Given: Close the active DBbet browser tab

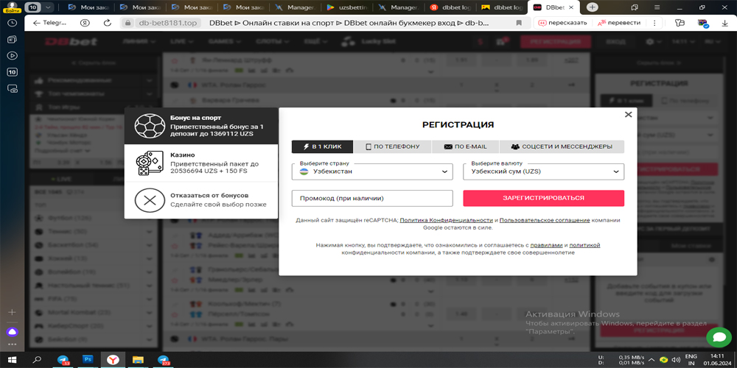Looking at the screenshot, I should coord(571,7).
